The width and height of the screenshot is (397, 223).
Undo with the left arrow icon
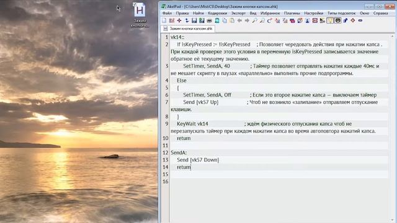click(239, 20)
